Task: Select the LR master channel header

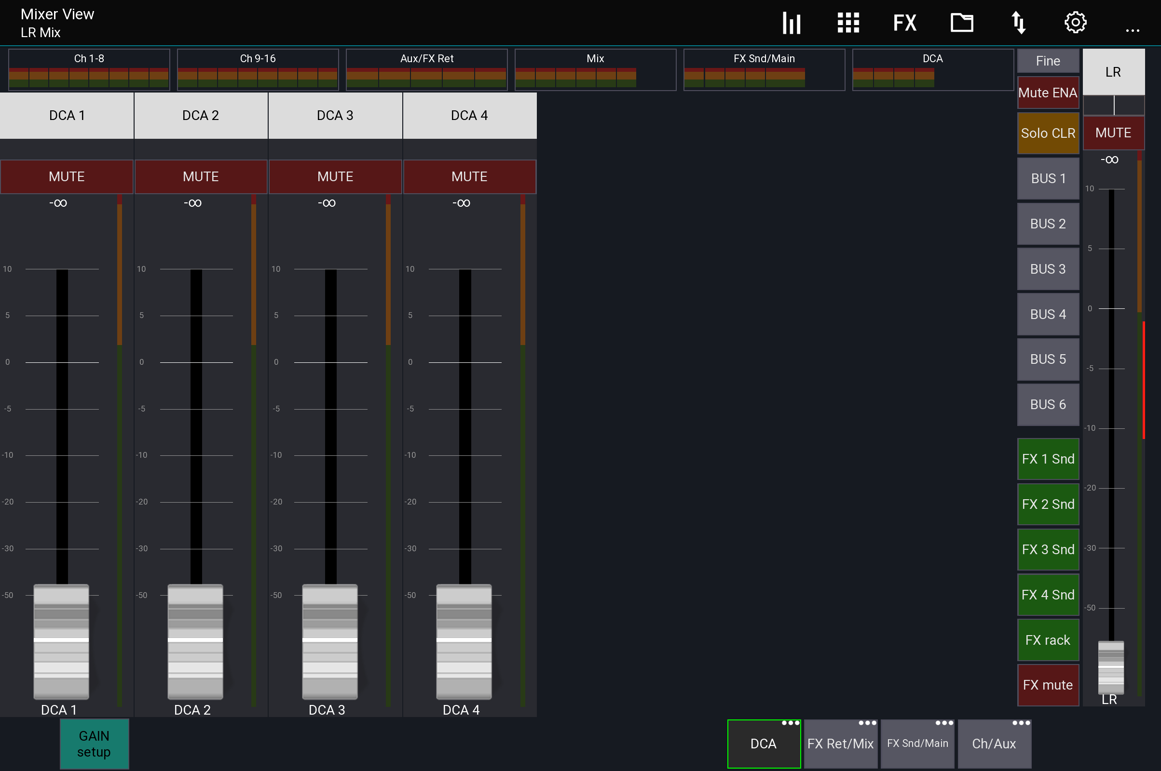Action: click(x=1113, y=72)
